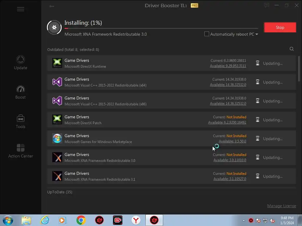The width and height of the screenshot is (302, 226).
Task: Open Windows Start button
Action: tap(8, 220)
